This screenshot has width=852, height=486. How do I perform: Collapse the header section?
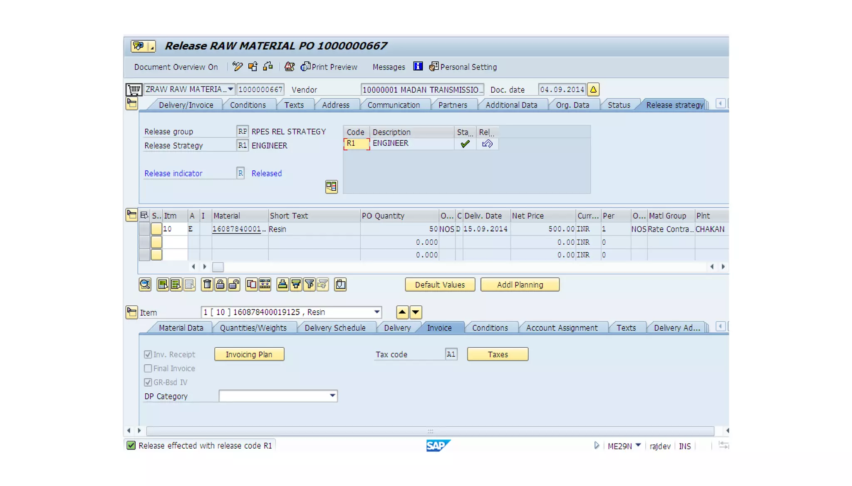(131, 103)
